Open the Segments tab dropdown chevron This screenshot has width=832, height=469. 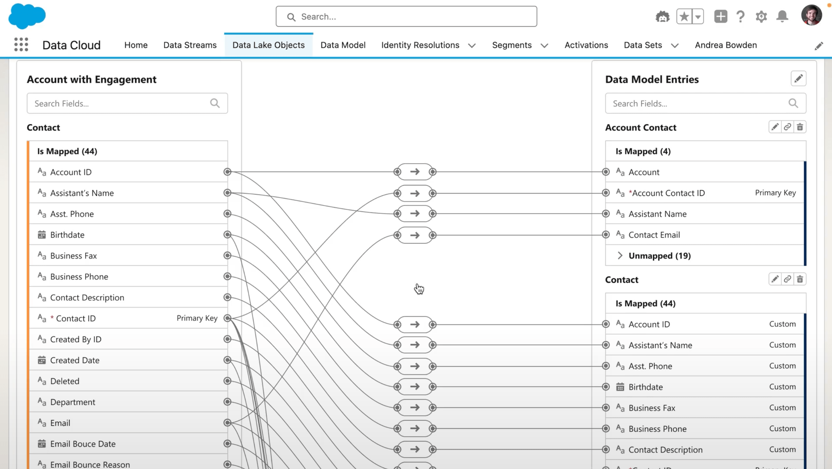544,45
